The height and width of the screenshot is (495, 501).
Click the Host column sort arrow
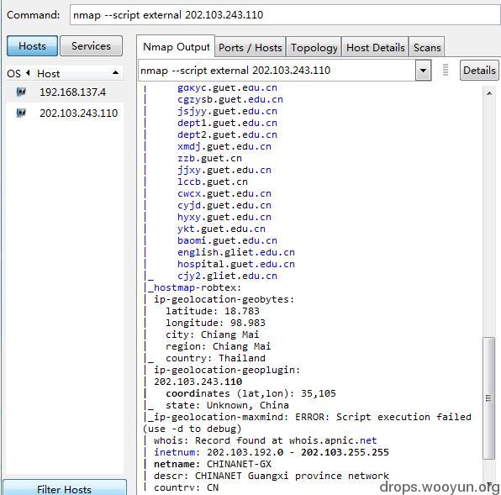coord(116,73)
